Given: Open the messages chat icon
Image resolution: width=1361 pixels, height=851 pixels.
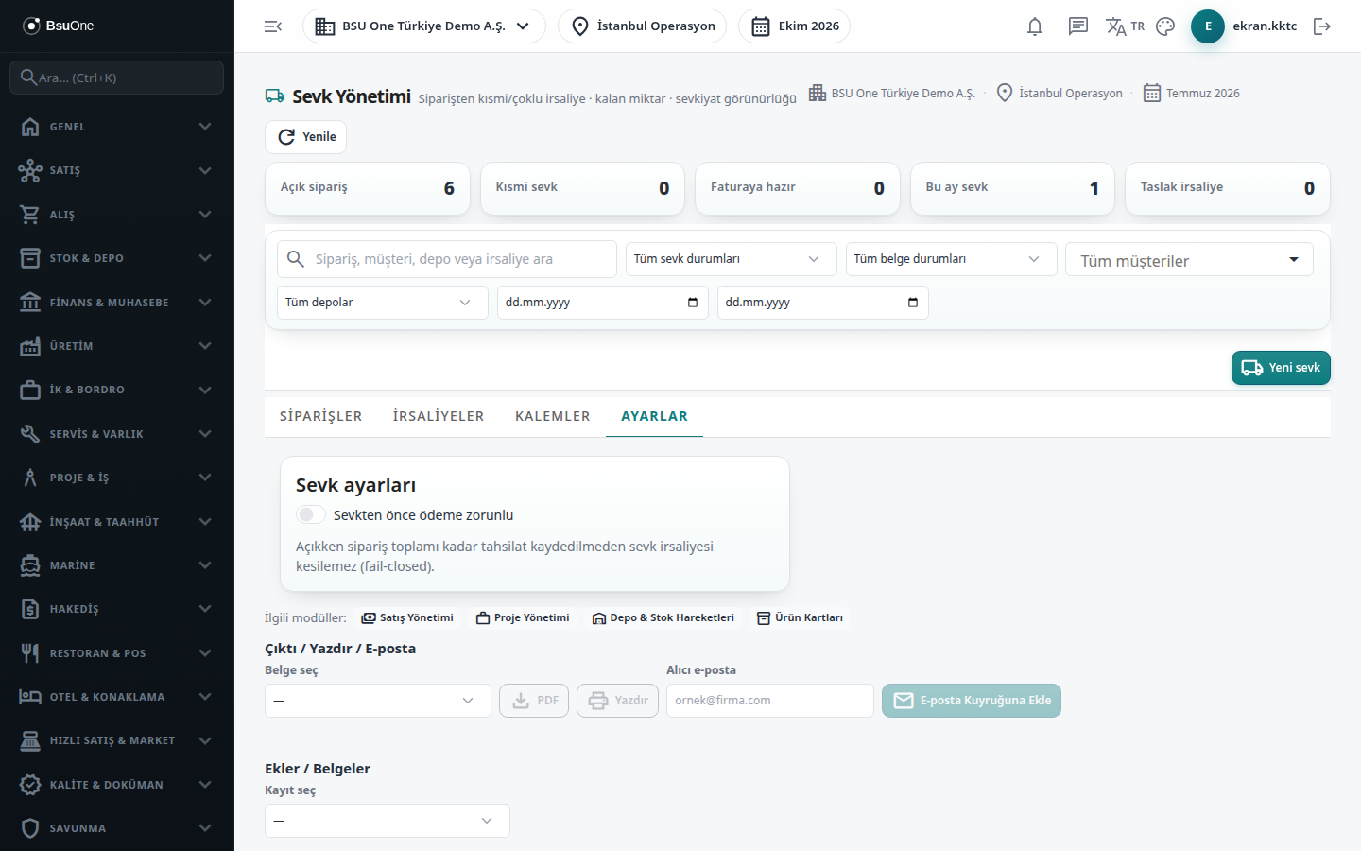Looking at the screenshot, I should pyautogui.click(x=1078, y=26).
